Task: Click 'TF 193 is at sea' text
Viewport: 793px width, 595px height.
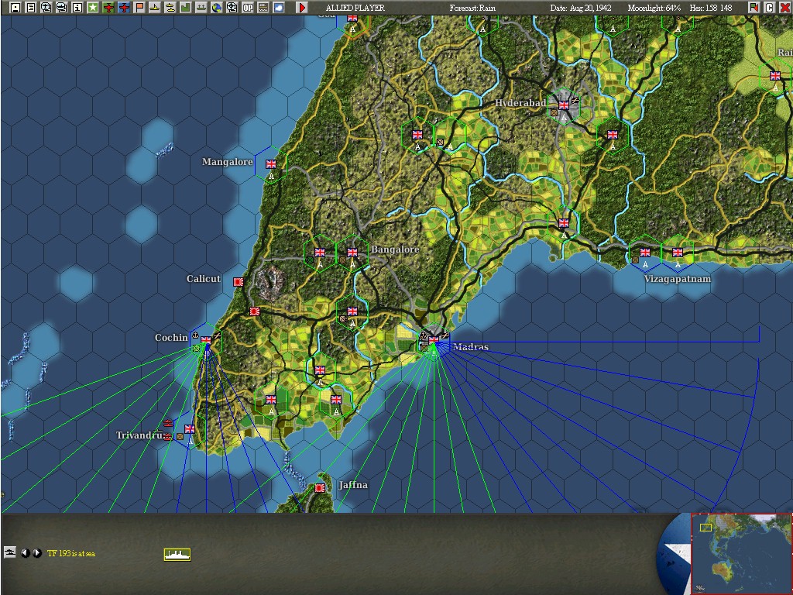Action: coord(70,553)
